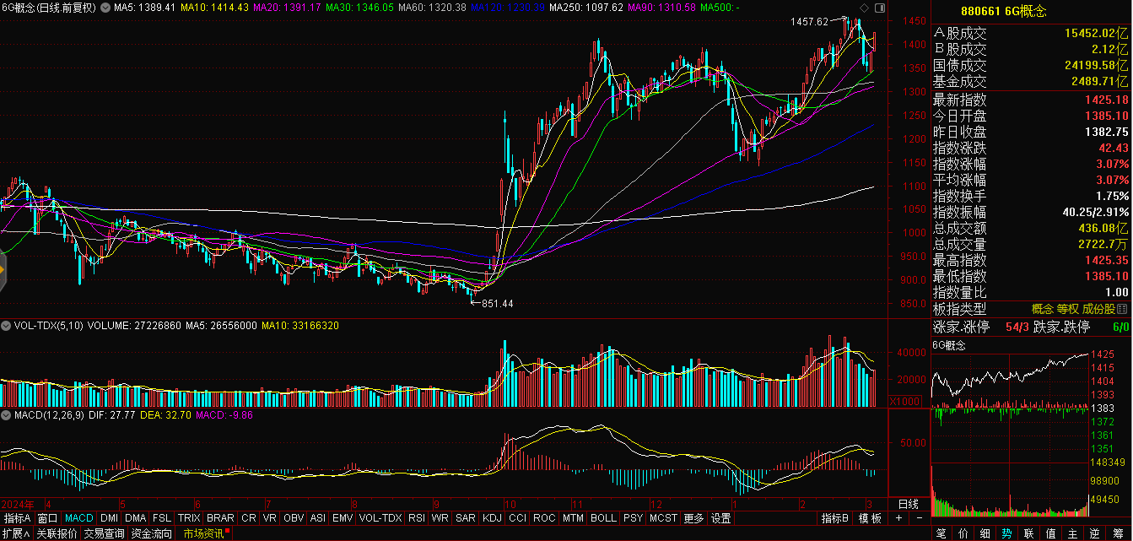Switch to the 筹 side panel tab
Screen dimensions: 1133x541
pos(1119,533)
